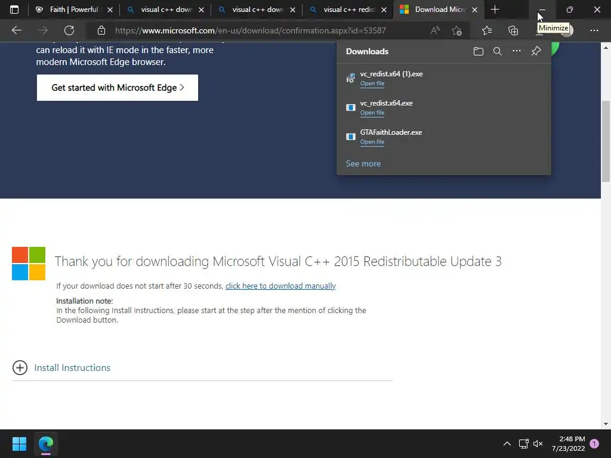The height and width of the screenshot is (458, 611).
Task: Click vc_redist.x64.exe file icon
Action: [351, 107]
